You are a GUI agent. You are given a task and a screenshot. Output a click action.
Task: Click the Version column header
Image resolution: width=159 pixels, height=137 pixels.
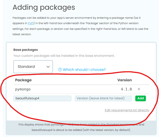coord(125,80)
